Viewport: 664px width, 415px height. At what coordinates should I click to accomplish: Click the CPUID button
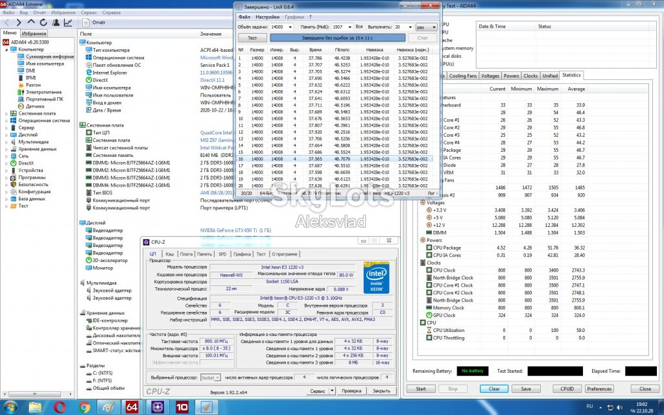tap(567, 389)
